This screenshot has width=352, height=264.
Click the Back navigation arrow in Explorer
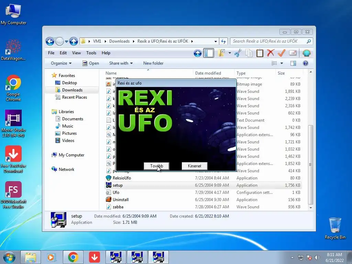tap(50, 41)
